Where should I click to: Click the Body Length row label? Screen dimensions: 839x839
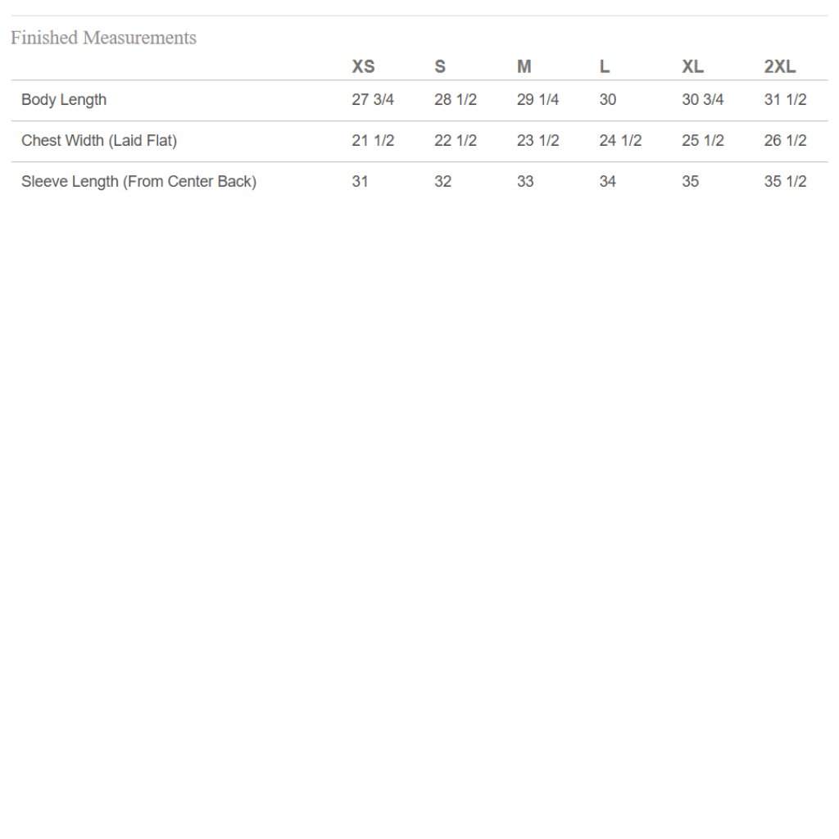tap(64, 100)
